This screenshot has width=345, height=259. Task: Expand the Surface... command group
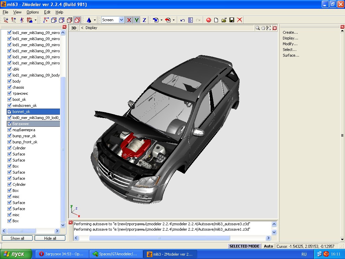click(291, 55)
